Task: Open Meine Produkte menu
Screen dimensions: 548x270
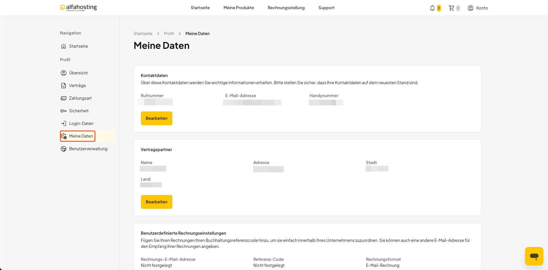Action: pyautogui.click(x=239, y=8)
